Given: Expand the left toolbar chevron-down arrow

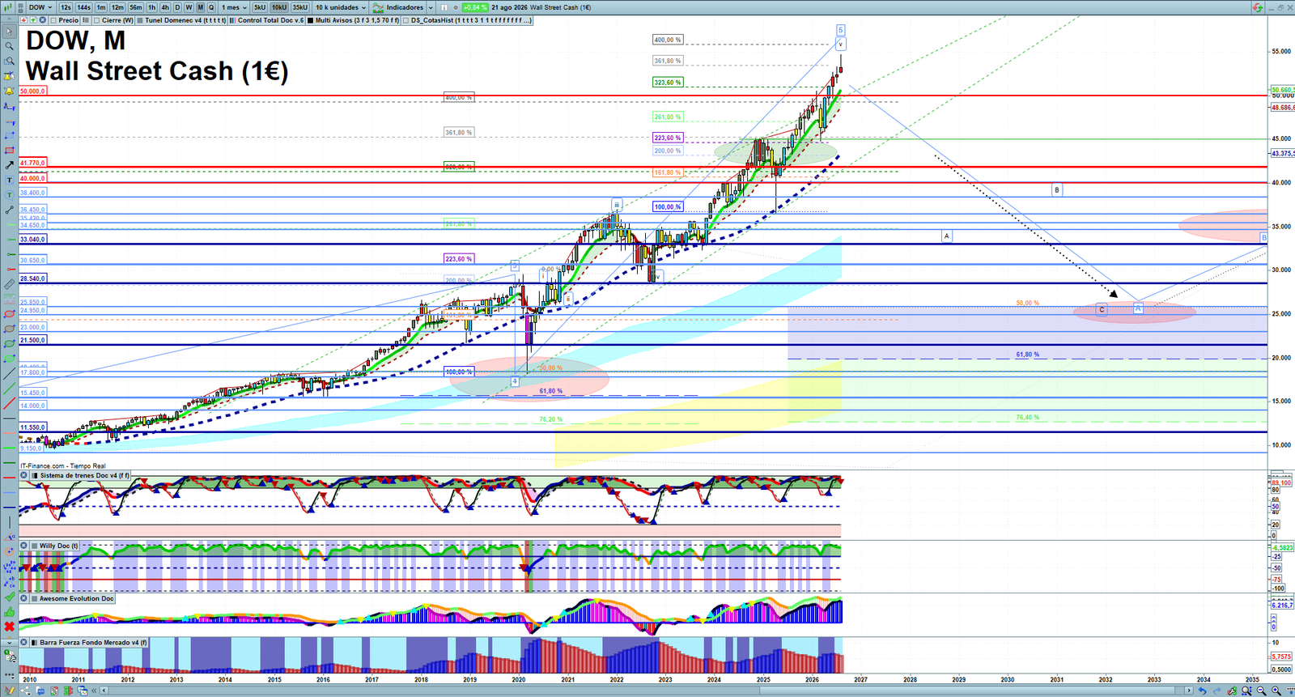Looking at the screenshot, I should pyautogui.click(x=10, y=643).
